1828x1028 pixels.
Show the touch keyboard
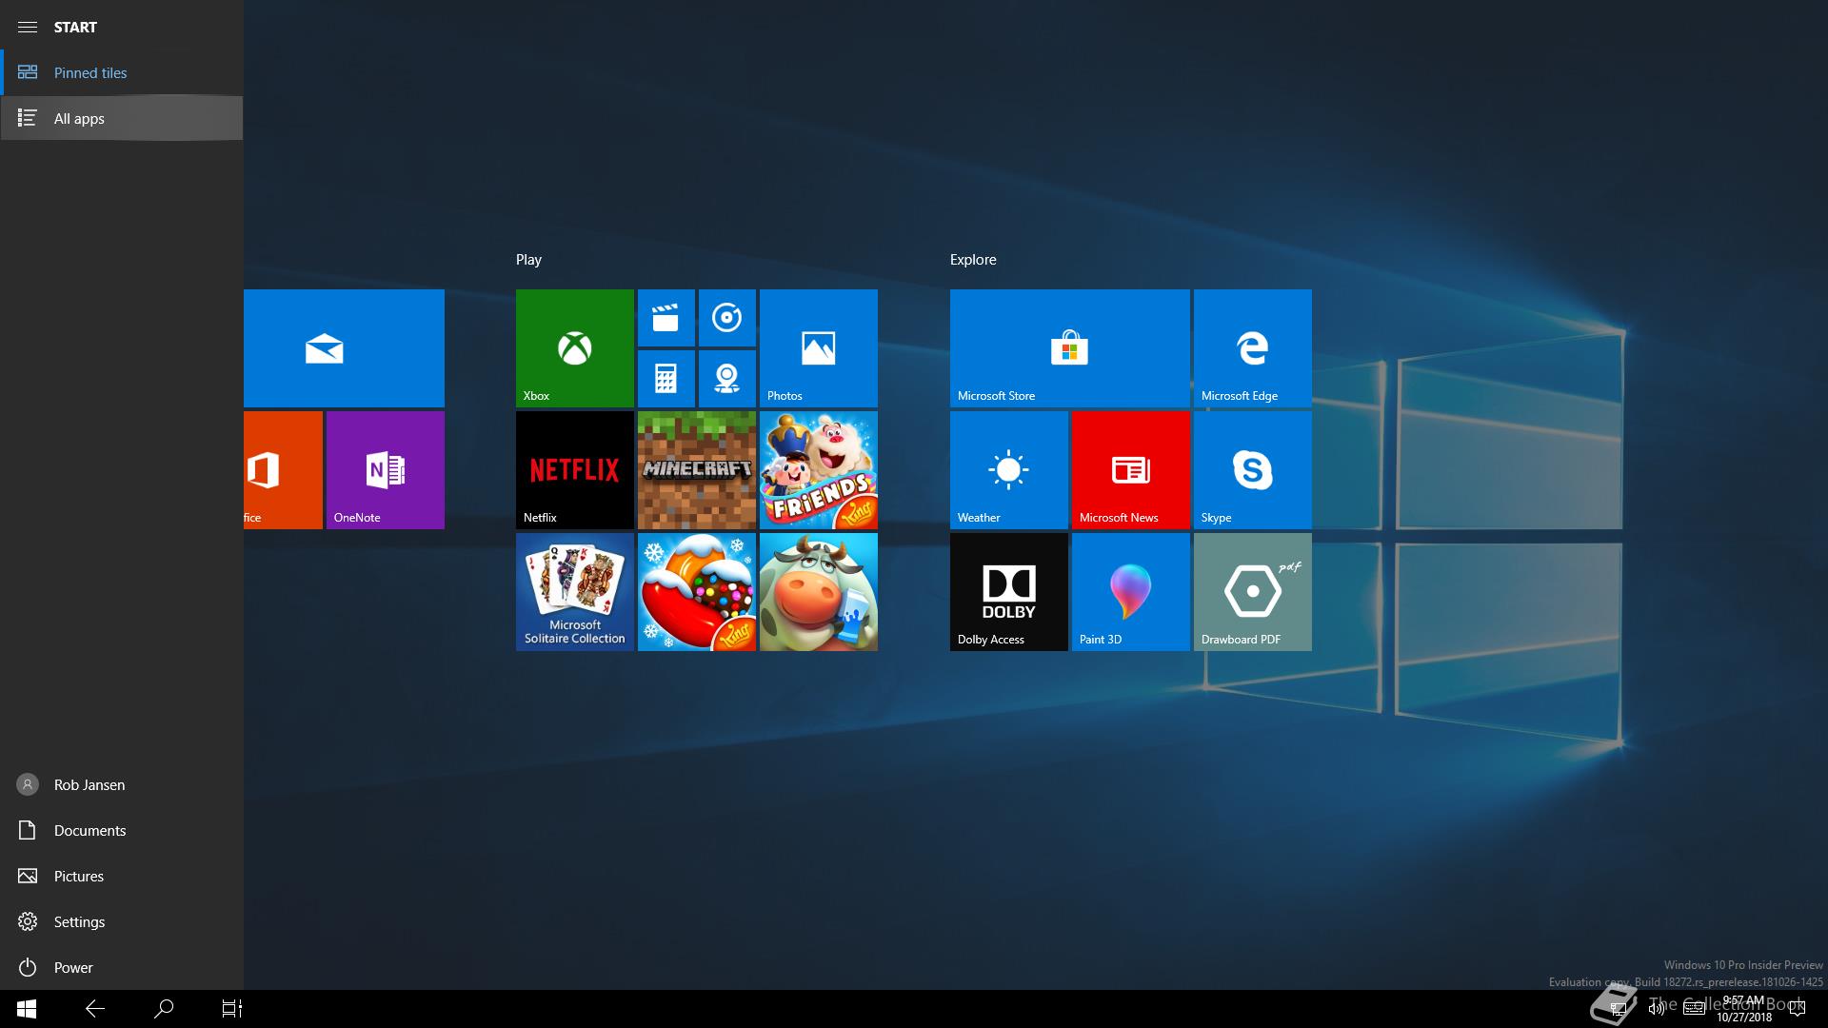click(1694, 1008)
